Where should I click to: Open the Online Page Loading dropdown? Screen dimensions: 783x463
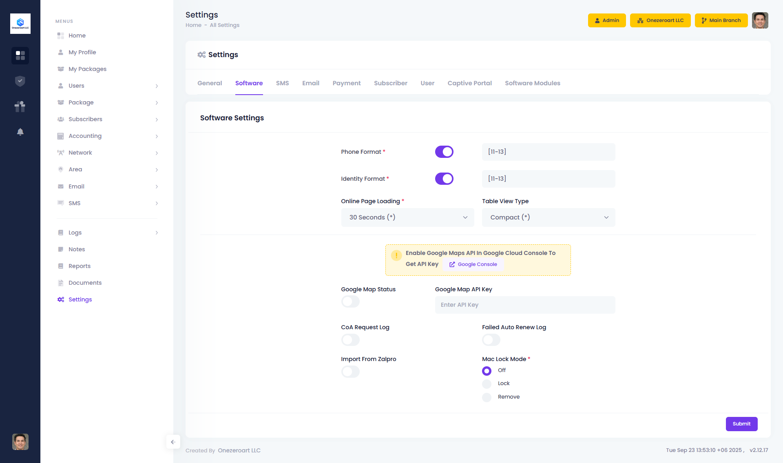(x=407, y=217)
